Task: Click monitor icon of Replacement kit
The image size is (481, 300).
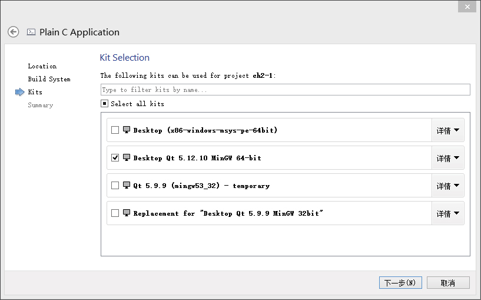Action: [x=127, y=213]
